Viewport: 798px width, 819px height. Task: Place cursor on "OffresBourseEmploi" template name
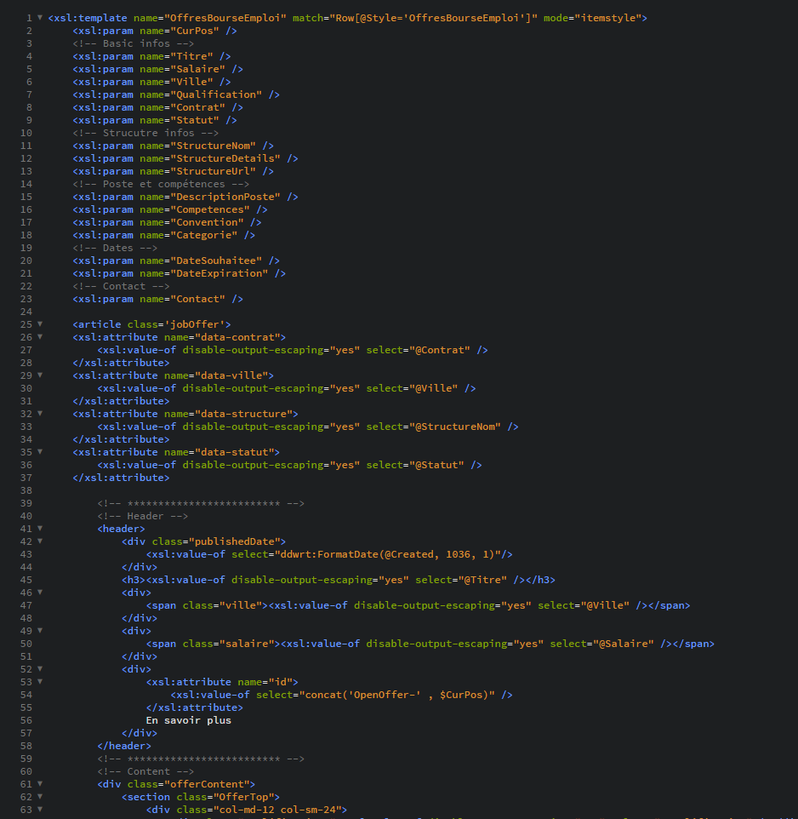coord(225,18)
